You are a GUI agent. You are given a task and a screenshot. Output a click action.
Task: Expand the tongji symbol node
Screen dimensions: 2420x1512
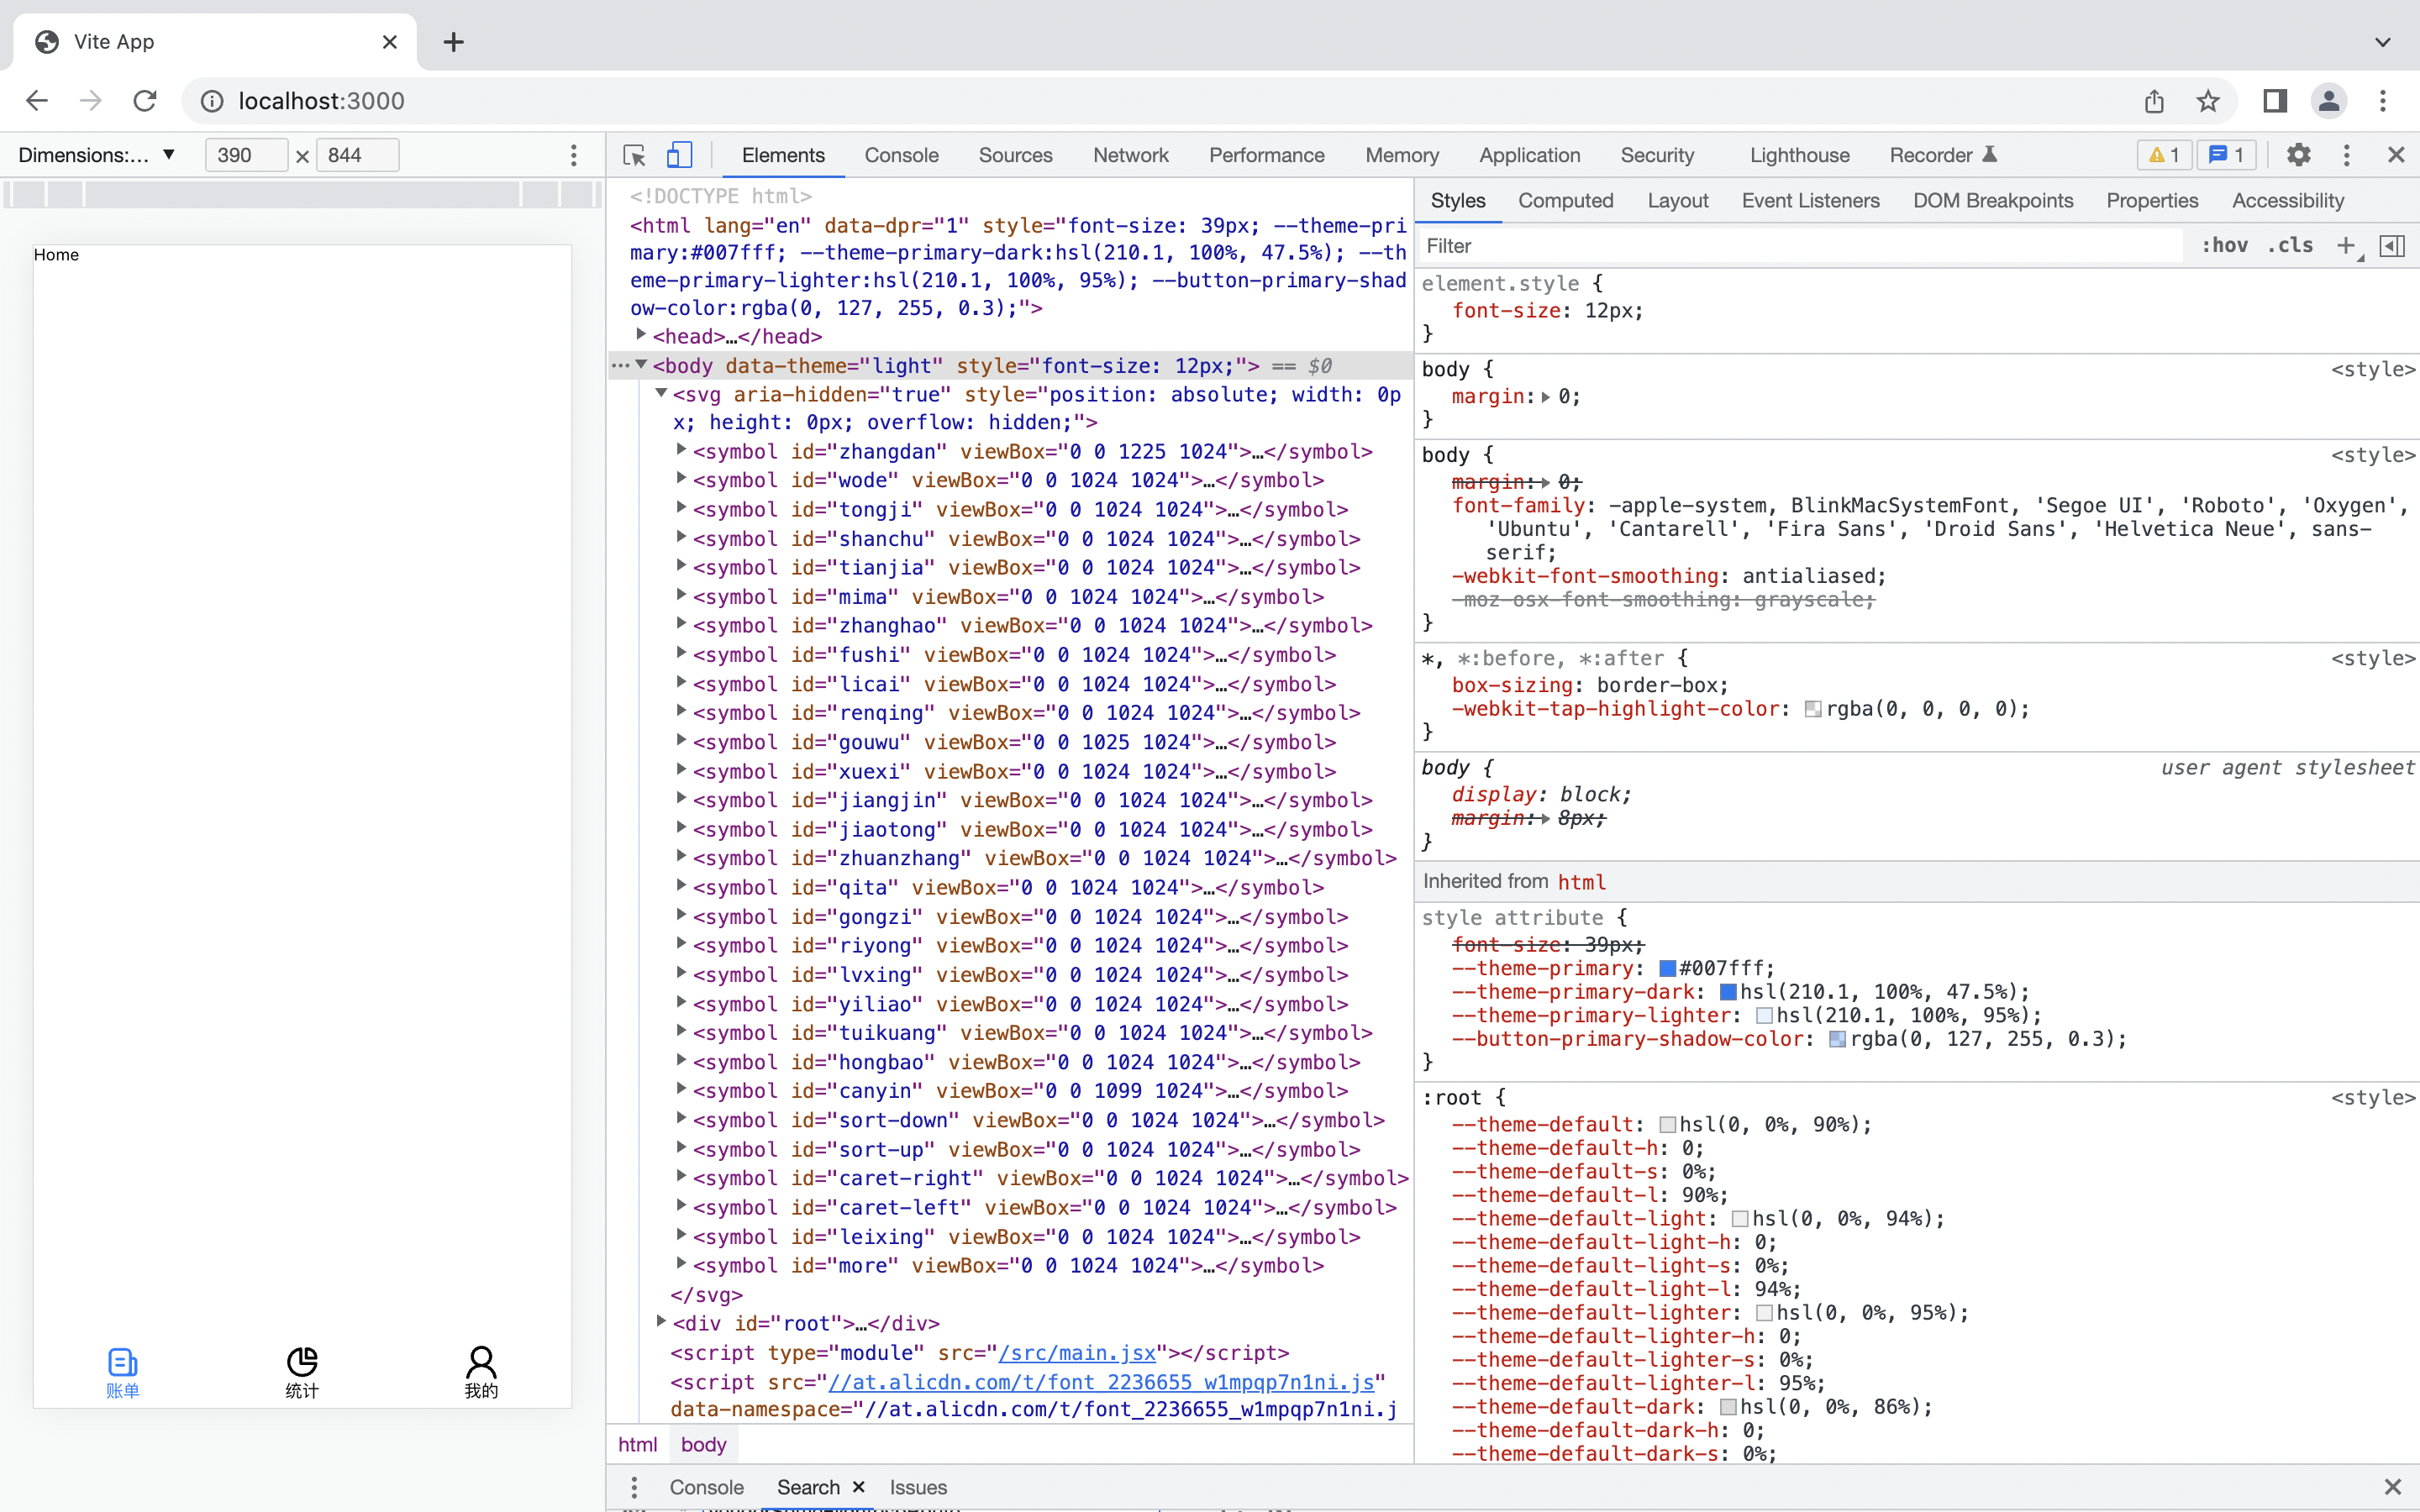pyautogui.click(x=681, y=508)
